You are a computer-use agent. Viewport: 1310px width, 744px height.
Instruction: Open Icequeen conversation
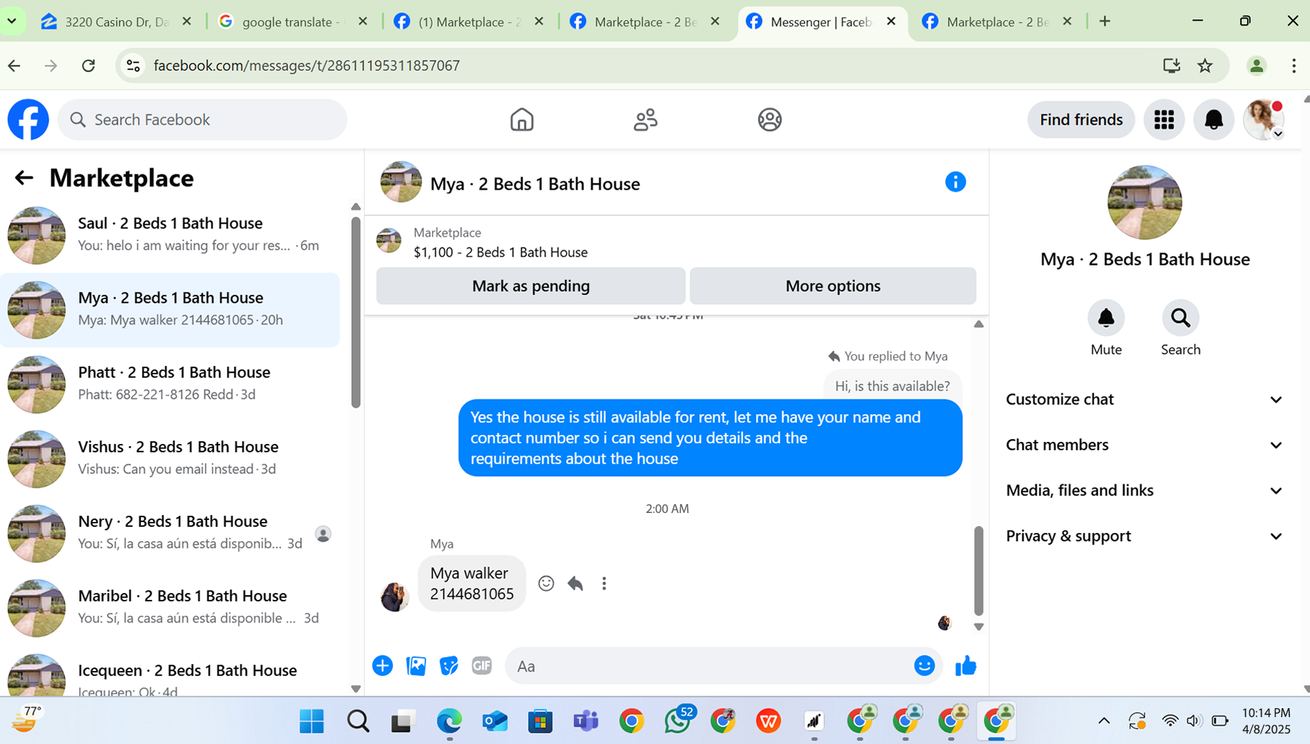point(170,673)
